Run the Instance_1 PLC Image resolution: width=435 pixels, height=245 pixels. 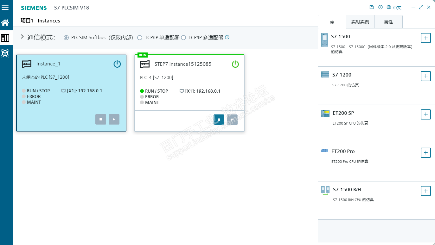[x=114, y=119]
